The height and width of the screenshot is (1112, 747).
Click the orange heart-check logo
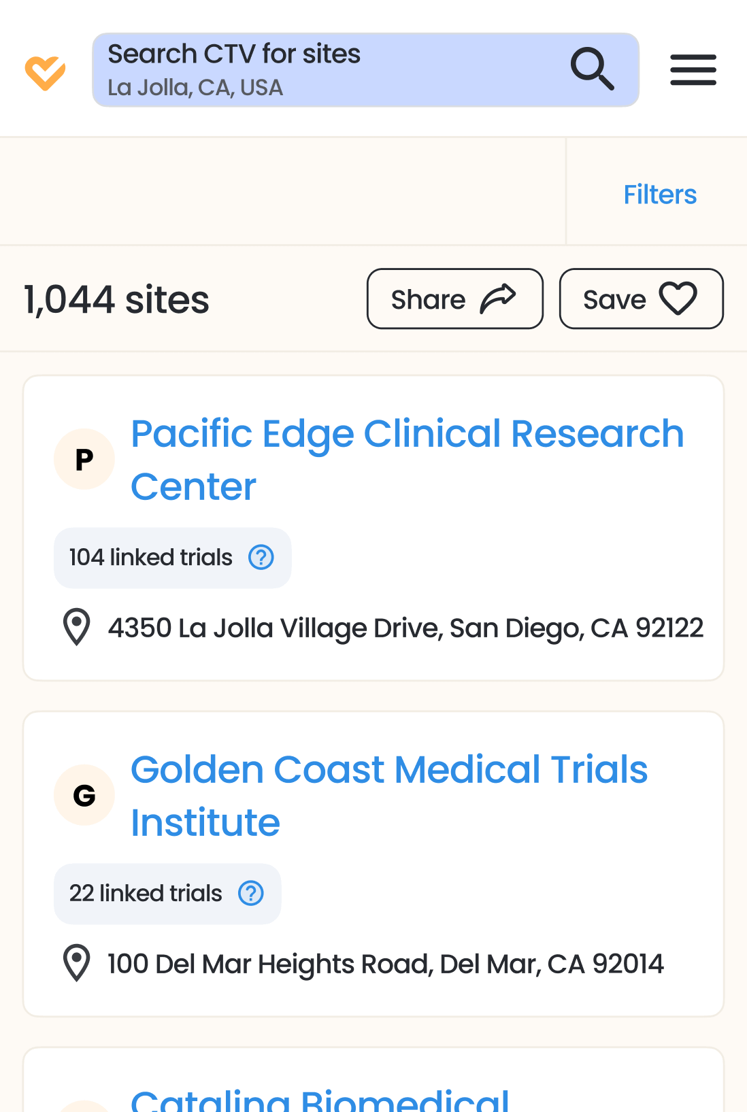(x=45, y=72)
